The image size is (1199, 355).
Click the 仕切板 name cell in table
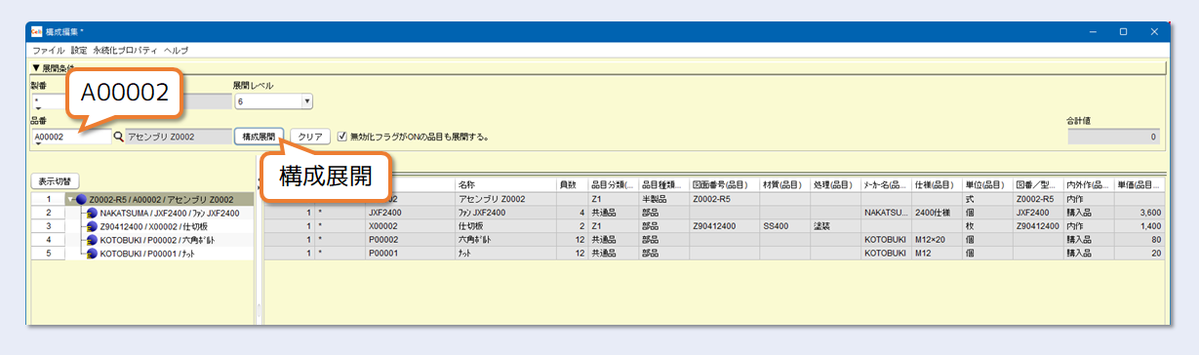[504, 225]
